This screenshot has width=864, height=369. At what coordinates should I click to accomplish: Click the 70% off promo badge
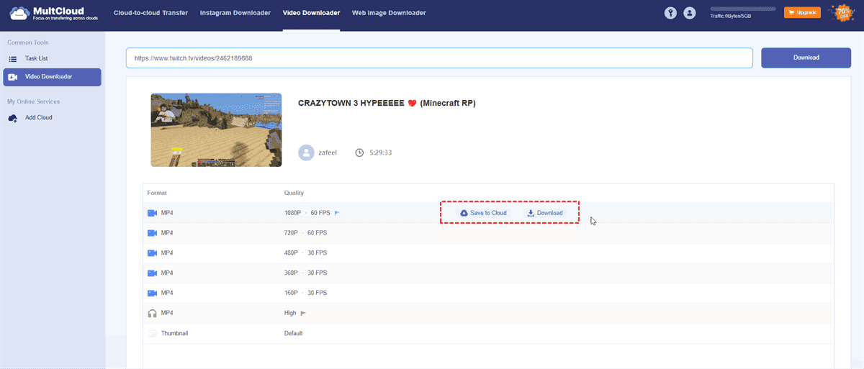842,13
